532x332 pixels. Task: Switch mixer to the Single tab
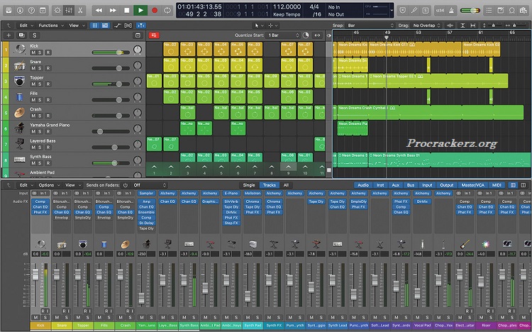tap(249, 185)
